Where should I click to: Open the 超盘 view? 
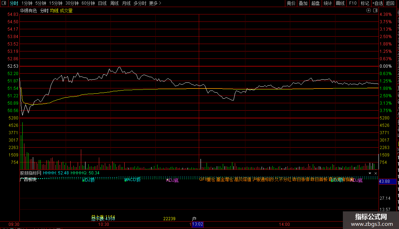[x=315, y=3]
